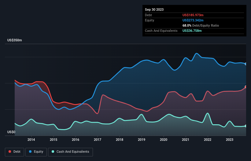This screenshot has height=161, width=251.
Task: Click the 2014 x-axis label
Action: click(x=31, y=140)
